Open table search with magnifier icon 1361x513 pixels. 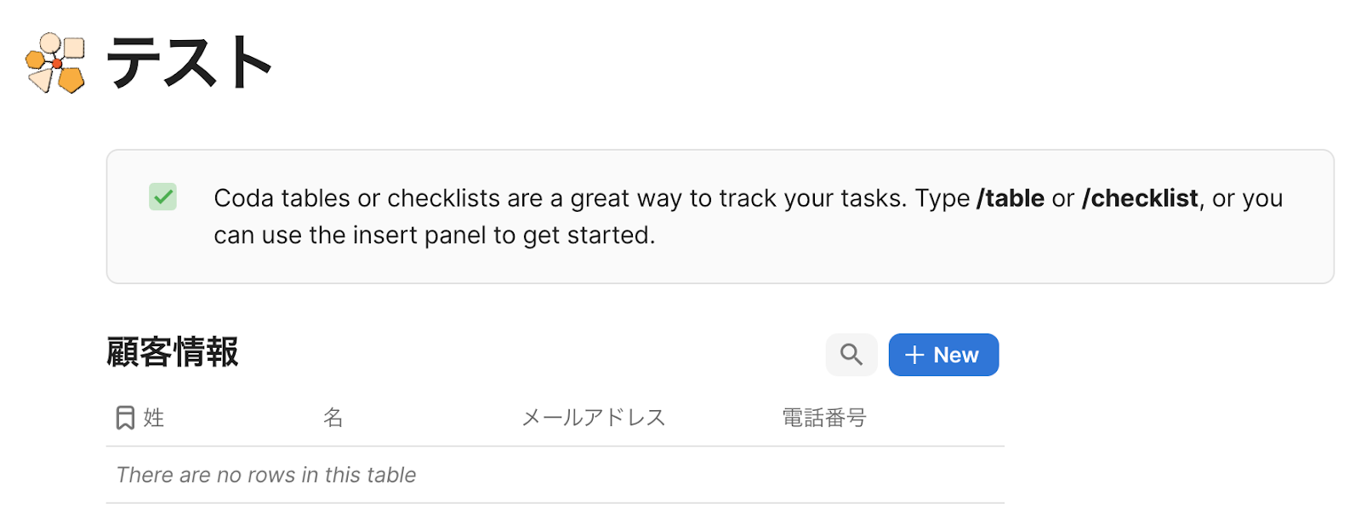(851, 355)
